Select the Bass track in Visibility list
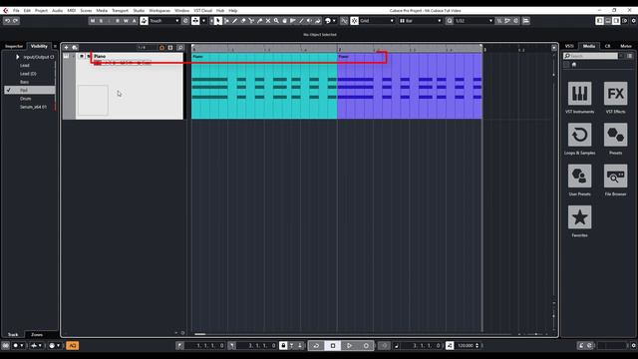Viewport: 638px width, 359px height. pos(24,82)
